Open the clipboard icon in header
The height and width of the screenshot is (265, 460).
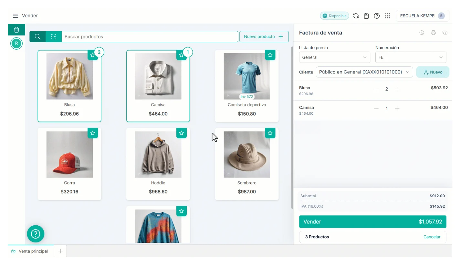[x=366, y=16]
